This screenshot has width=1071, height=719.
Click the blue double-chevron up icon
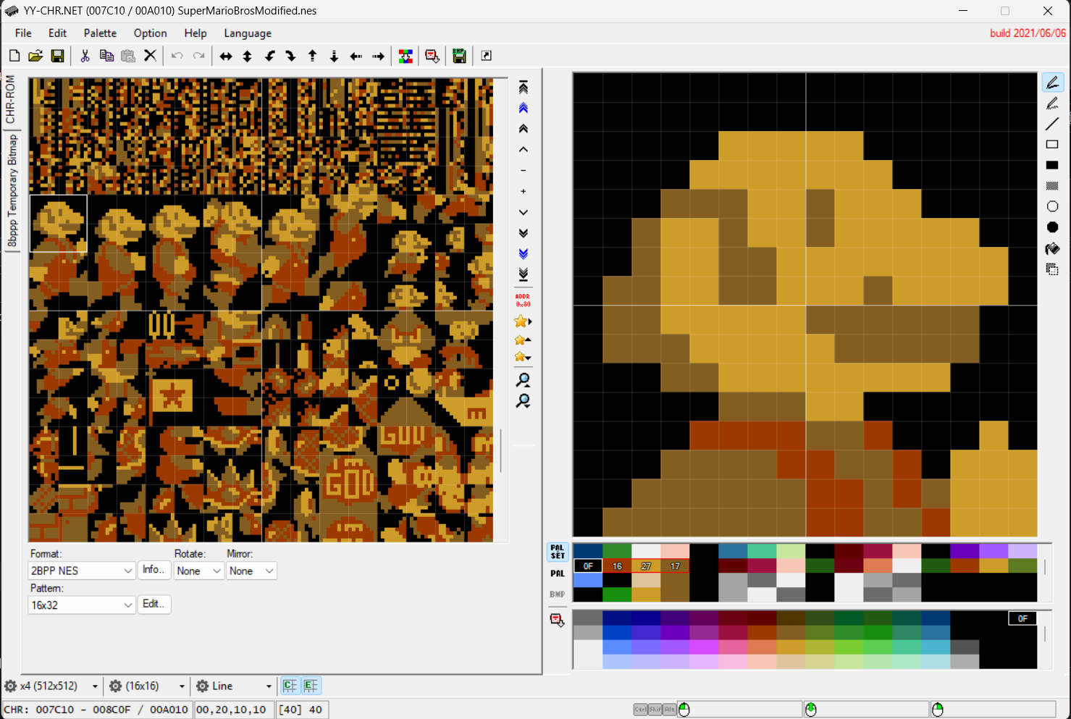pos(524,108)
